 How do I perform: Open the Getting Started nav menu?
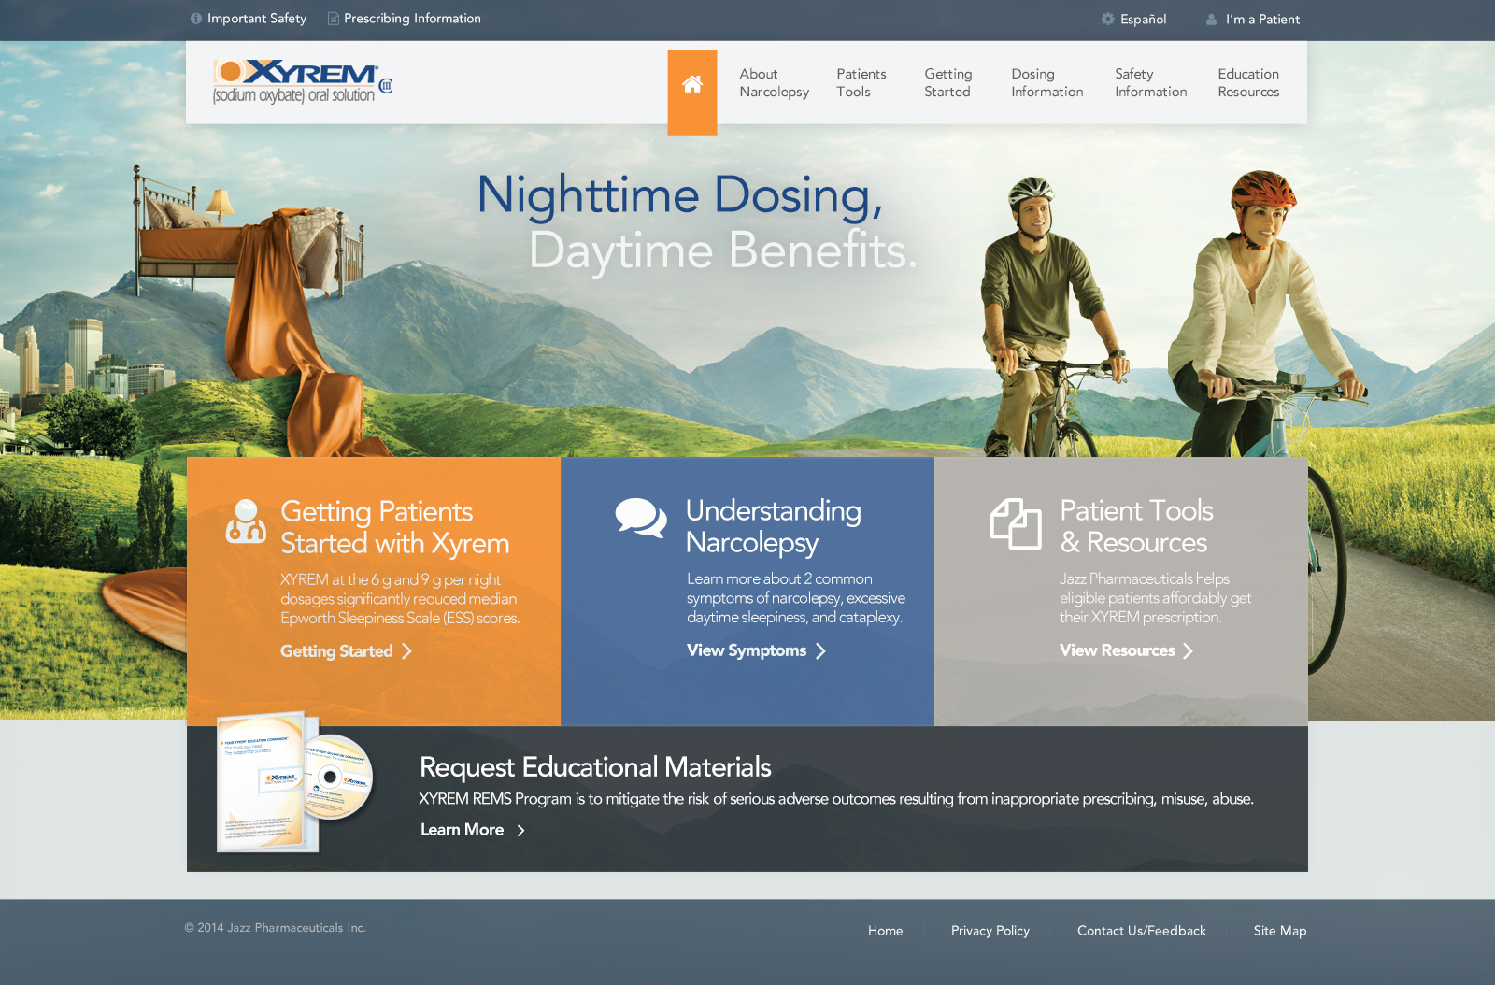click(948, 82)
